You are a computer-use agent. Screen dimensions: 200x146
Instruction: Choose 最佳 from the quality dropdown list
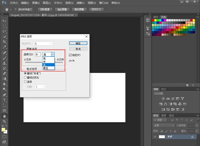tap(46, 68)
